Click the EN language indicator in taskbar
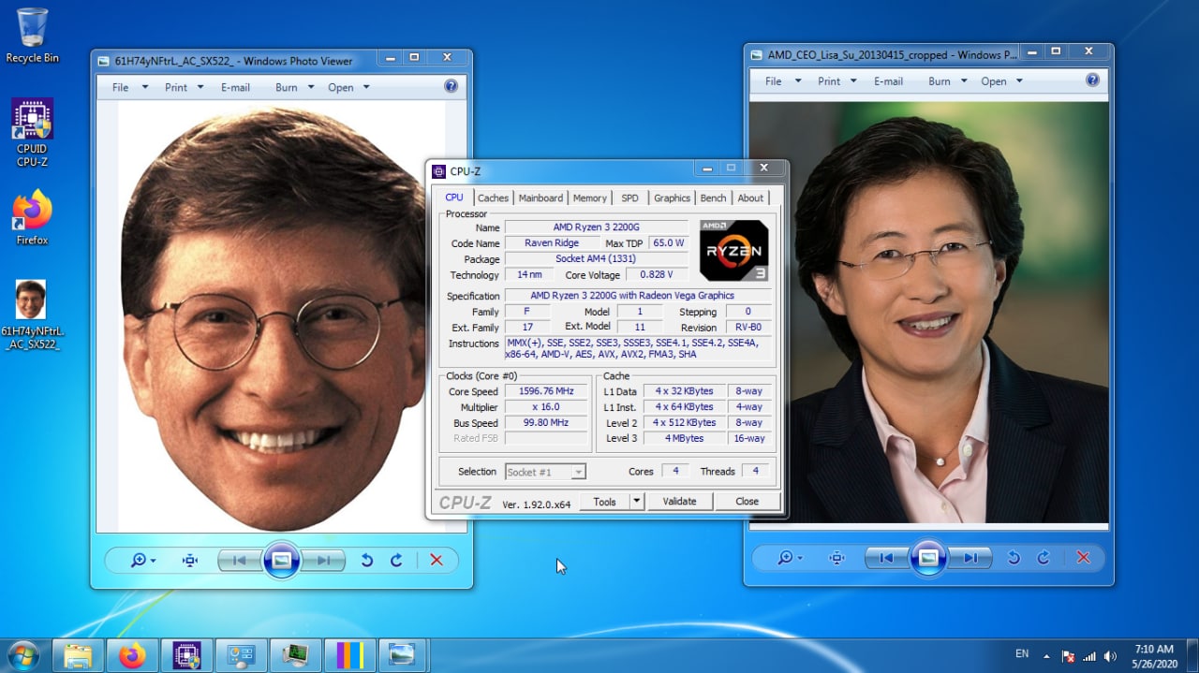 click(x=1022, y=654)
